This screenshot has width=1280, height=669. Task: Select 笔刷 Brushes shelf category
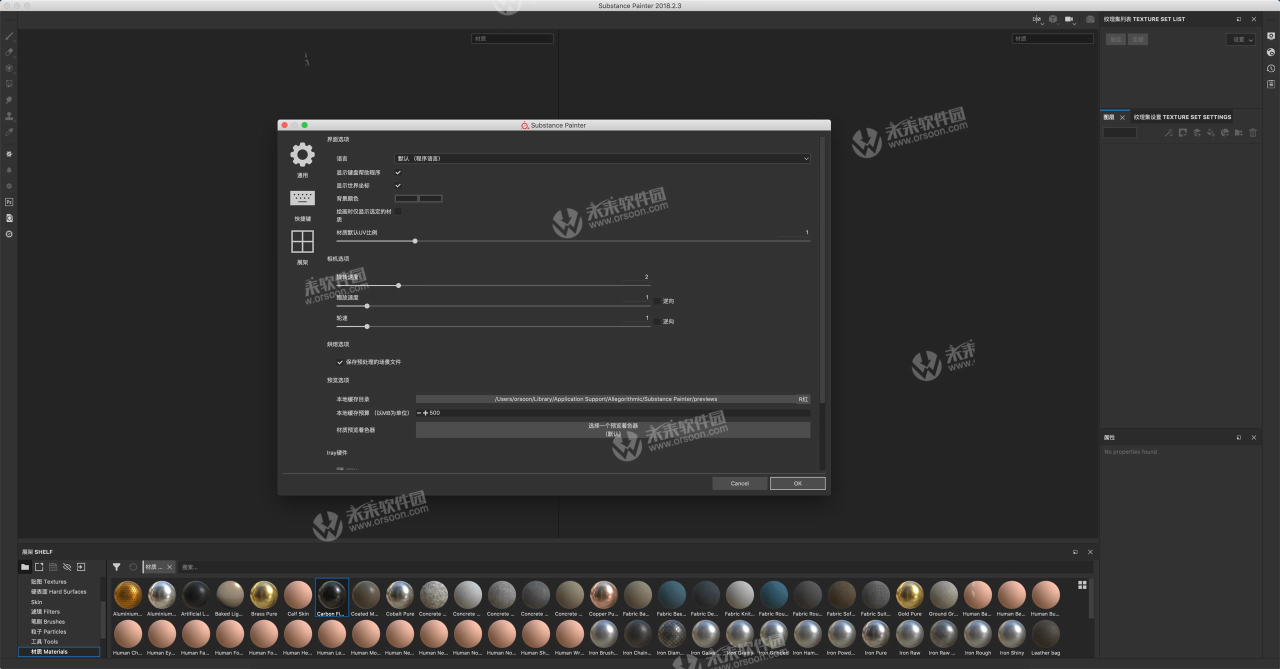click(x=47, y=621)
